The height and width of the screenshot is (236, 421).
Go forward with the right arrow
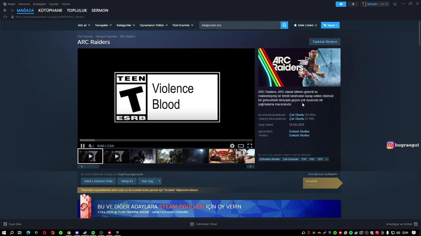point(12,10)
